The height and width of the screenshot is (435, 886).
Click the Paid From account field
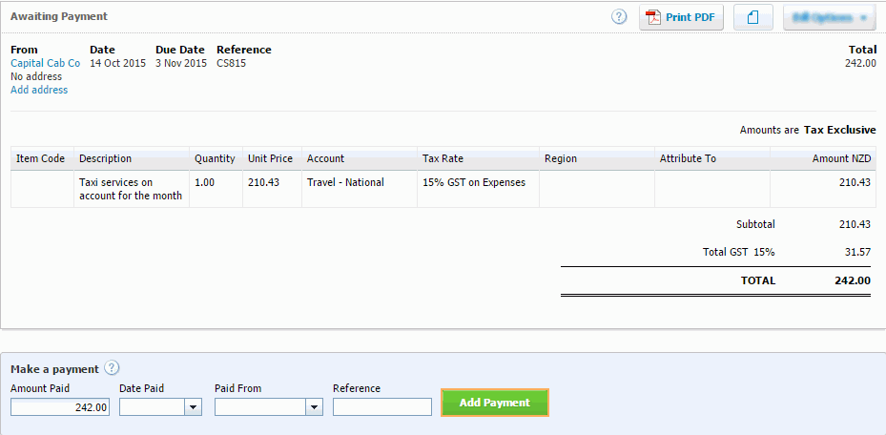tap(260, 406)
